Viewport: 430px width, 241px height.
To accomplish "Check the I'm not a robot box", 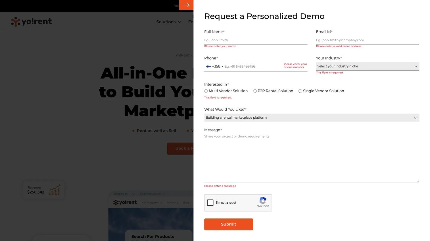I will coord(210,203).
